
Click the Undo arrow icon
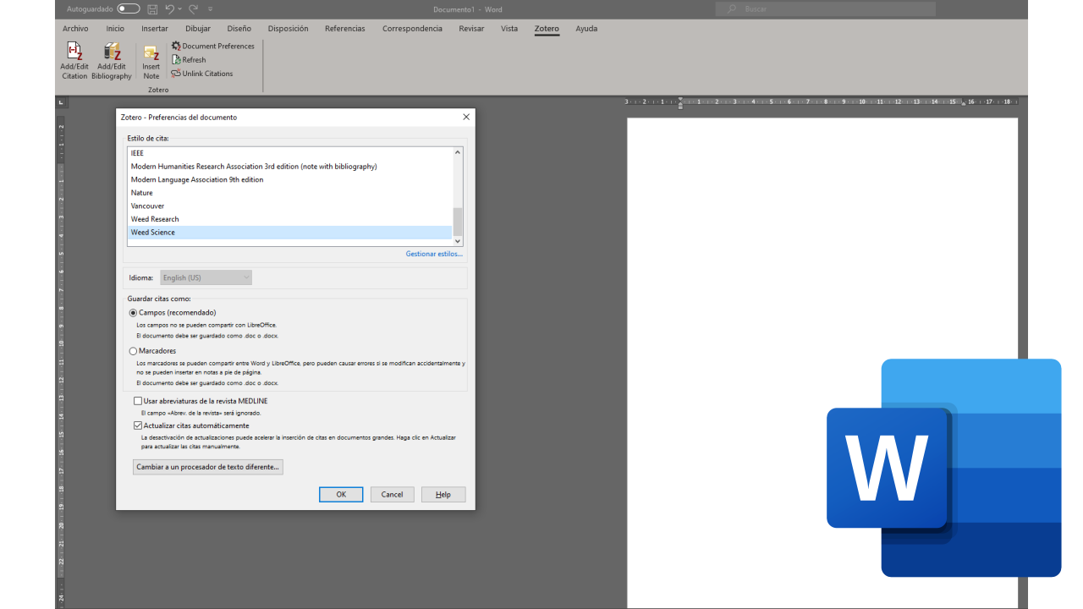pos(170,9)
